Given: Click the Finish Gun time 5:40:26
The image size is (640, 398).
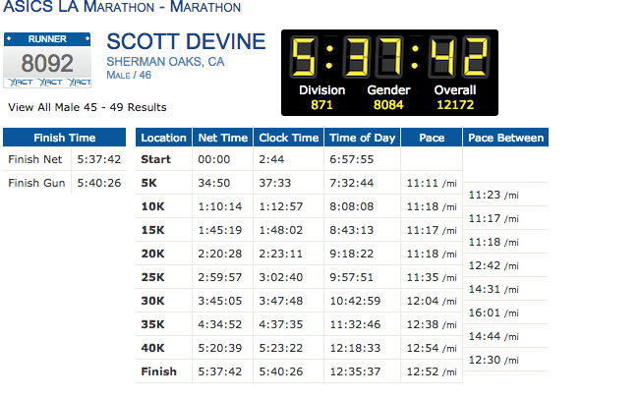Looking at the screenshot, I should 98,182.
